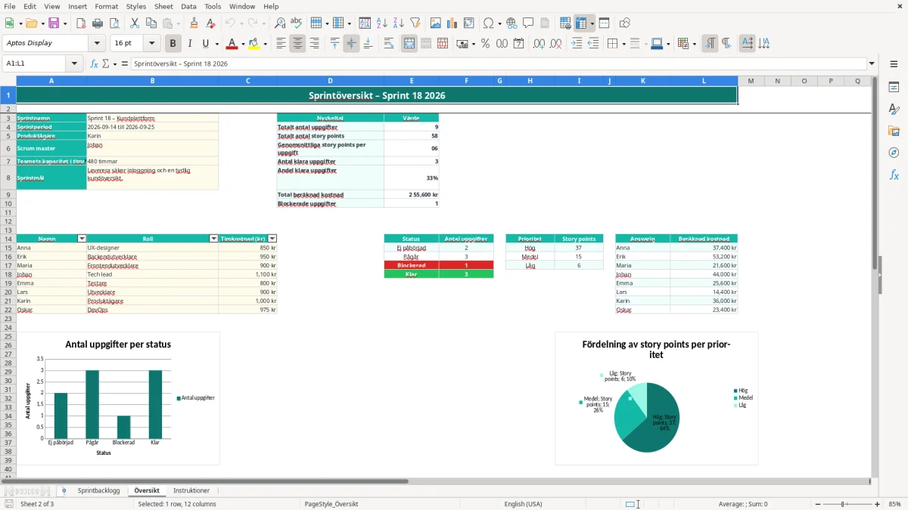Adjust the zoom slider handle
The image size is (908, 510).
(843, 504)
